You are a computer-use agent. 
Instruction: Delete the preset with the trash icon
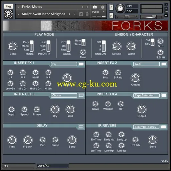pyautogui.click(x=87, y=14)
